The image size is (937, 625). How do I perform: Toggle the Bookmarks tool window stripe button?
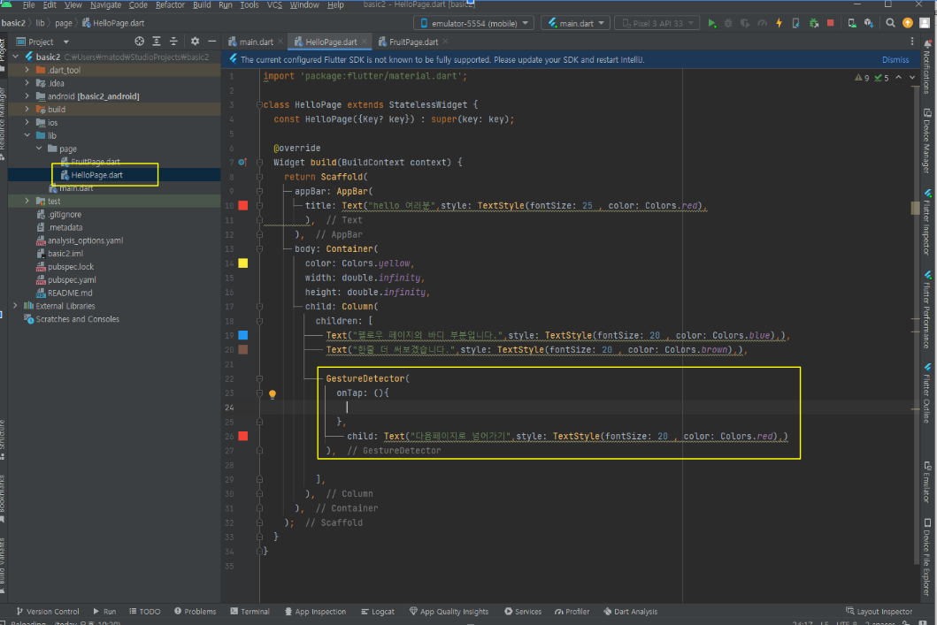[x=3, y=499]
